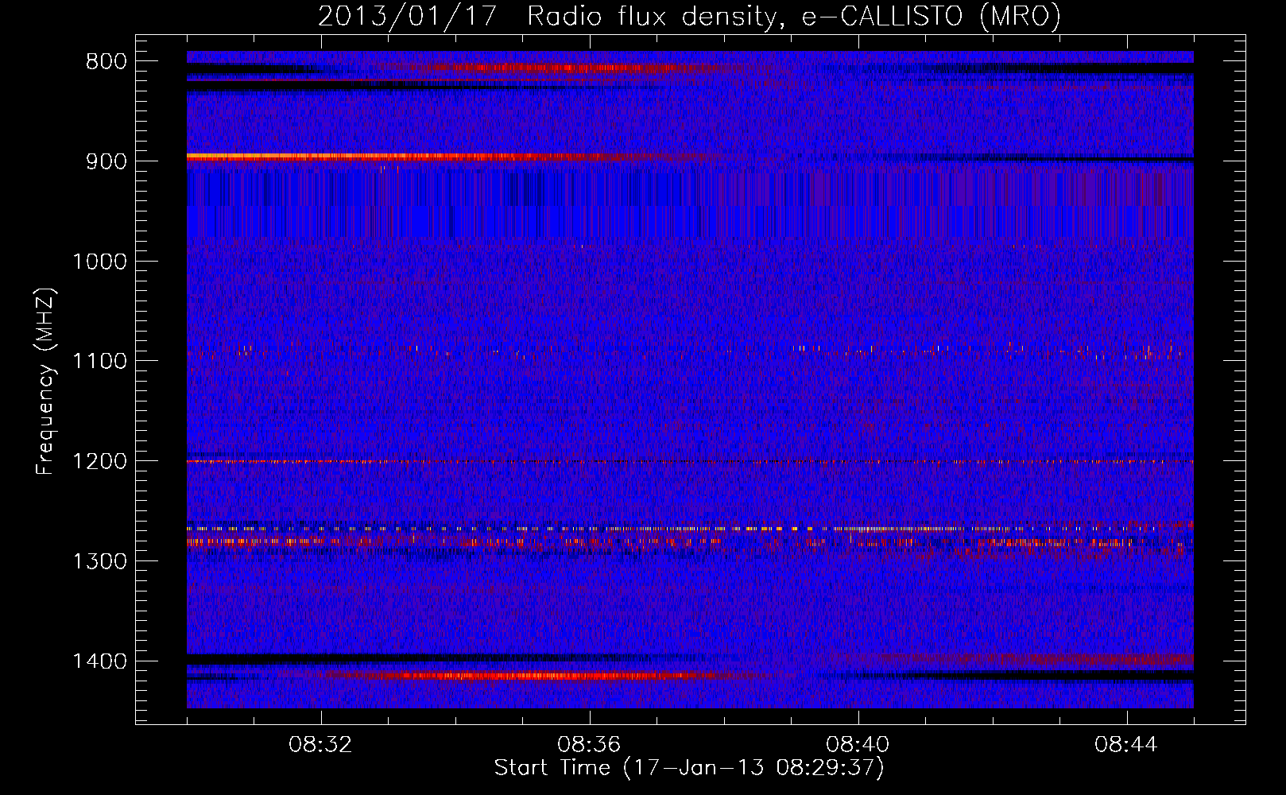The height and width of the screenshot is (795, 1286).
Task: Click the 08:40 time tick label
Action: click(858, 745)
